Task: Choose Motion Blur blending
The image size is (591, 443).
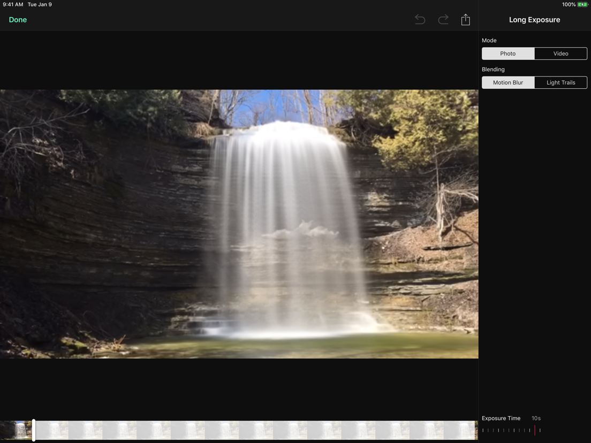Action: pyautogui.click(x=508, y=82)
